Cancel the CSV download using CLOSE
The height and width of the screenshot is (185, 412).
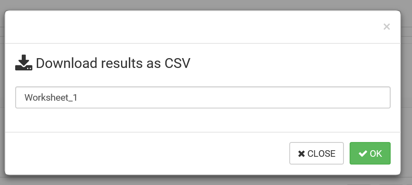click(x=316, y=153)
